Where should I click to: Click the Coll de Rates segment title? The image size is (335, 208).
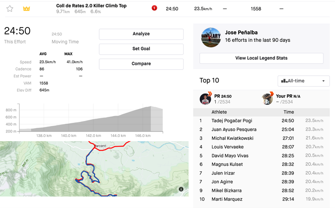click(91, 6)
